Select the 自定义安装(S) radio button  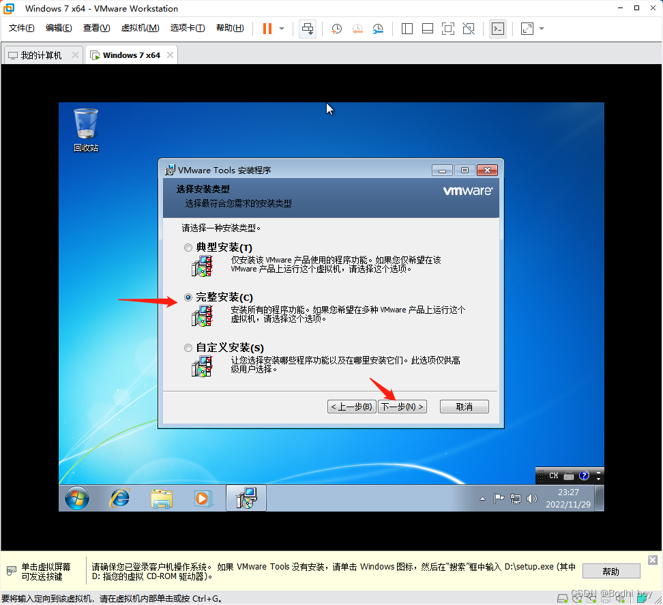188,348
